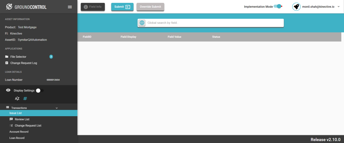Select the numeric hash sort icon
Viewport: 344px width, 143px height.
(25, 99)
